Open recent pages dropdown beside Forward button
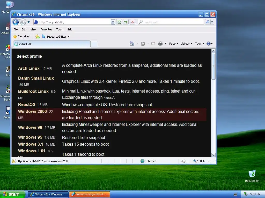Viewport: 265px width, 198px height. (x=28, y=22)
